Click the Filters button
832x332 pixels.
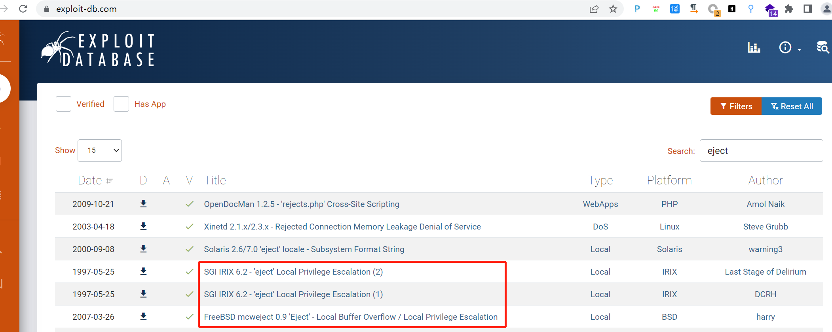pyautogui.click(x=736, y=106)
